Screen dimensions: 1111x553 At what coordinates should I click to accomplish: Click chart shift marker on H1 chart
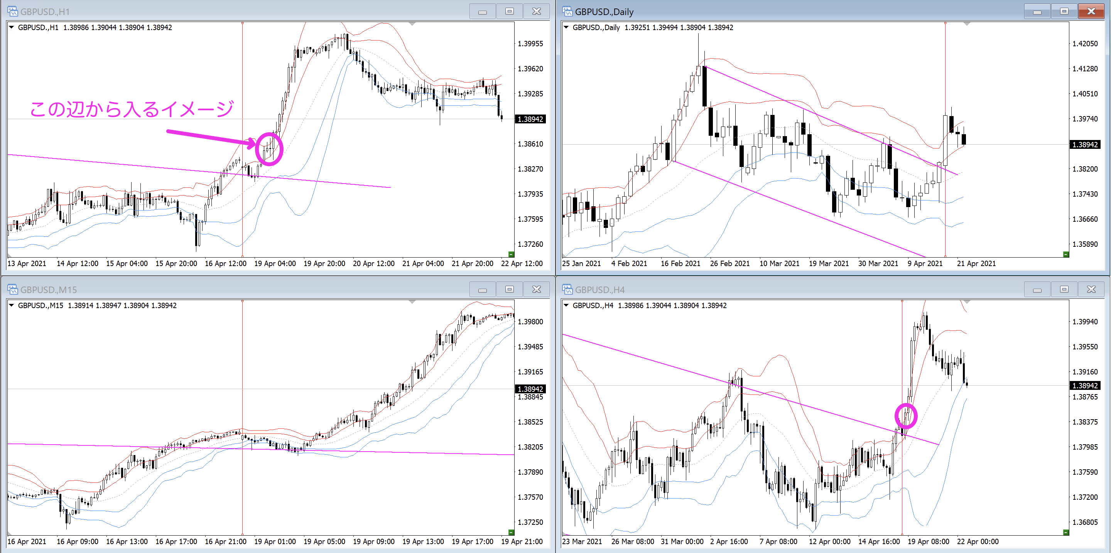pyautogui.click(x=412, y=24)
